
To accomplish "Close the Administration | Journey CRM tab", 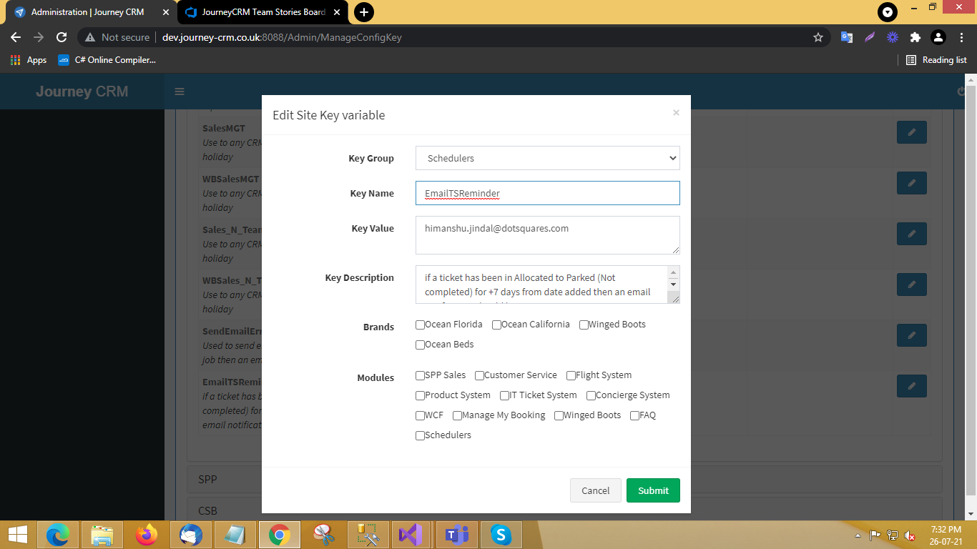I will (x=165, y=12).
